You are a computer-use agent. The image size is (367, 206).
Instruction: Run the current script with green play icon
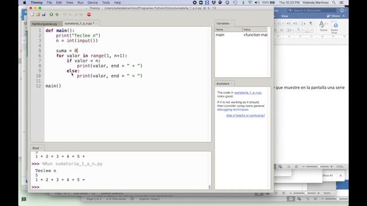click(51, 14)
